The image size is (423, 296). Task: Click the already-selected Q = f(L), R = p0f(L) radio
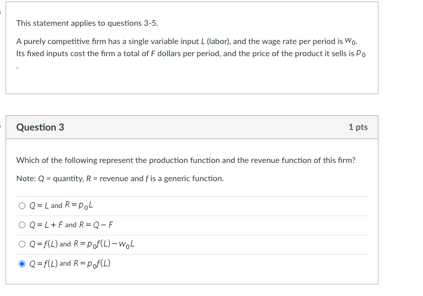coord(22,263)
